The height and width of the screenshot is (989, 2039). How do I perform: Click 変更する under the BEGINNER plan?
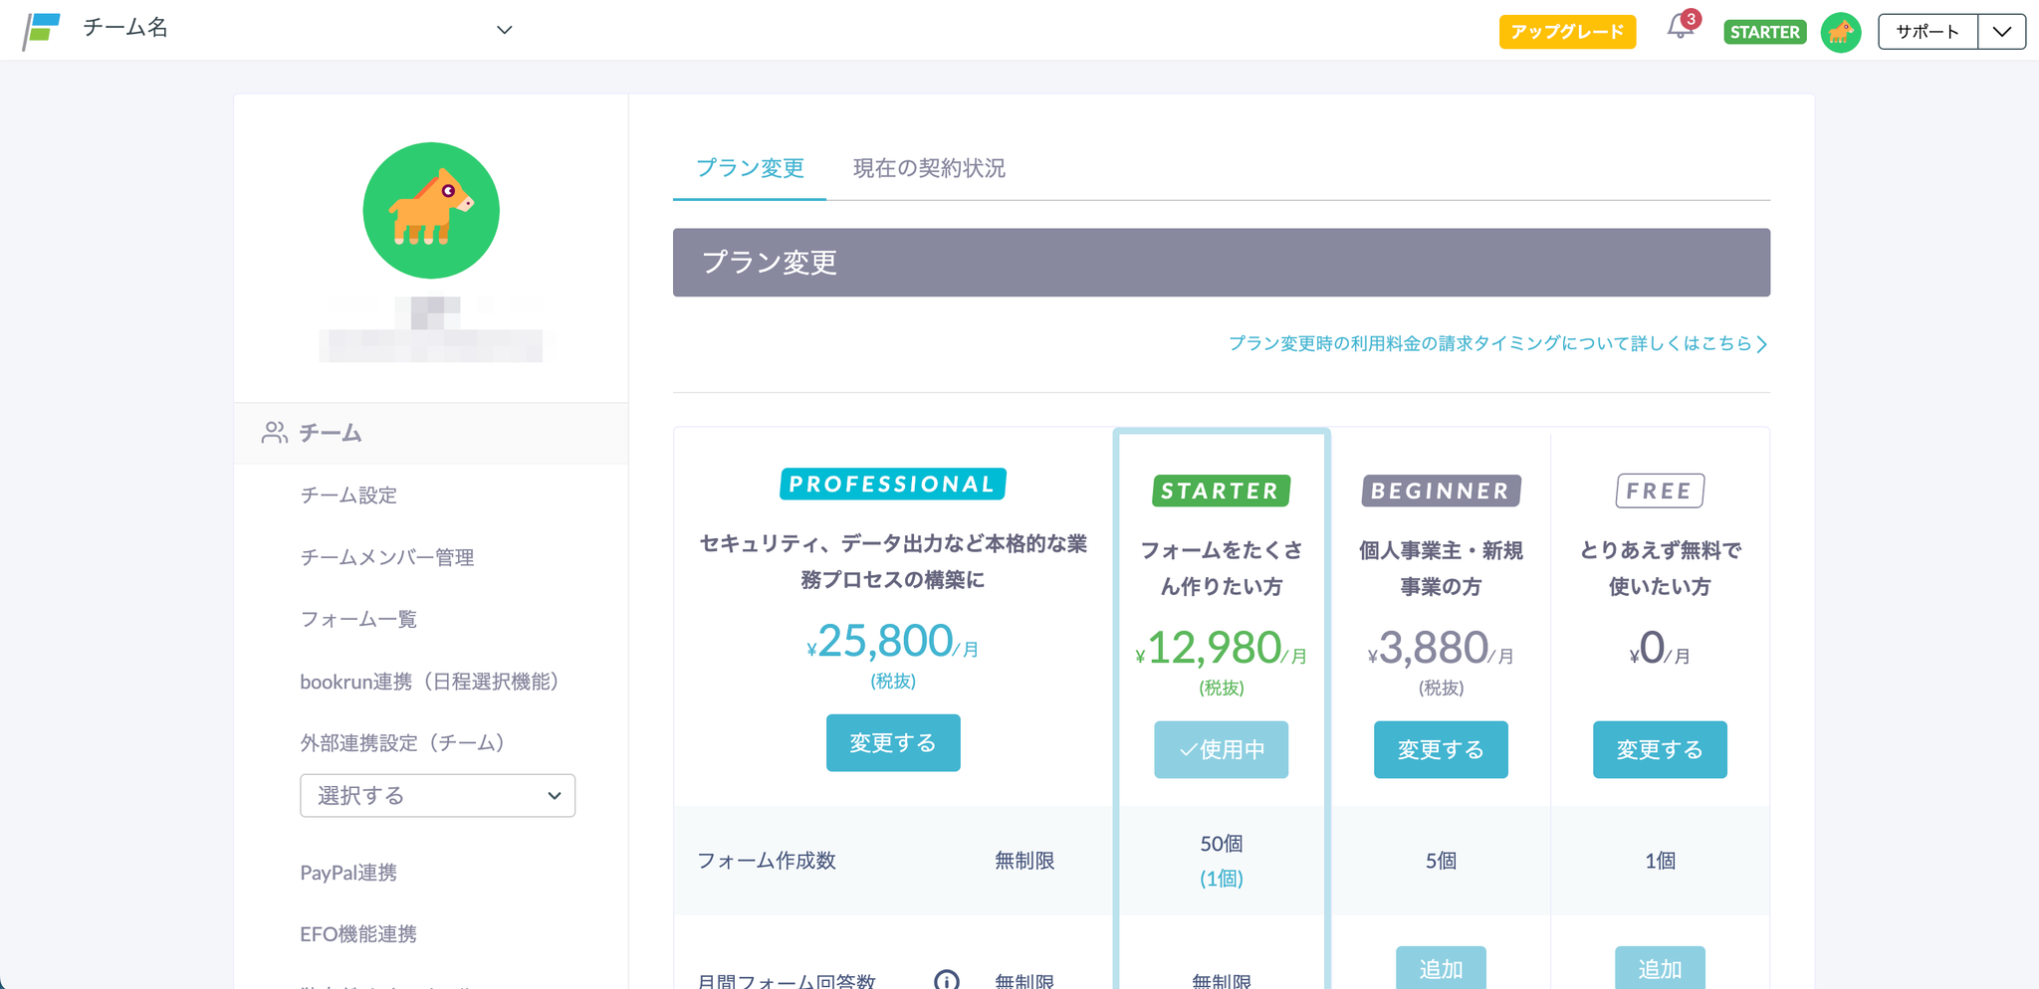(x=1441, y=750)
